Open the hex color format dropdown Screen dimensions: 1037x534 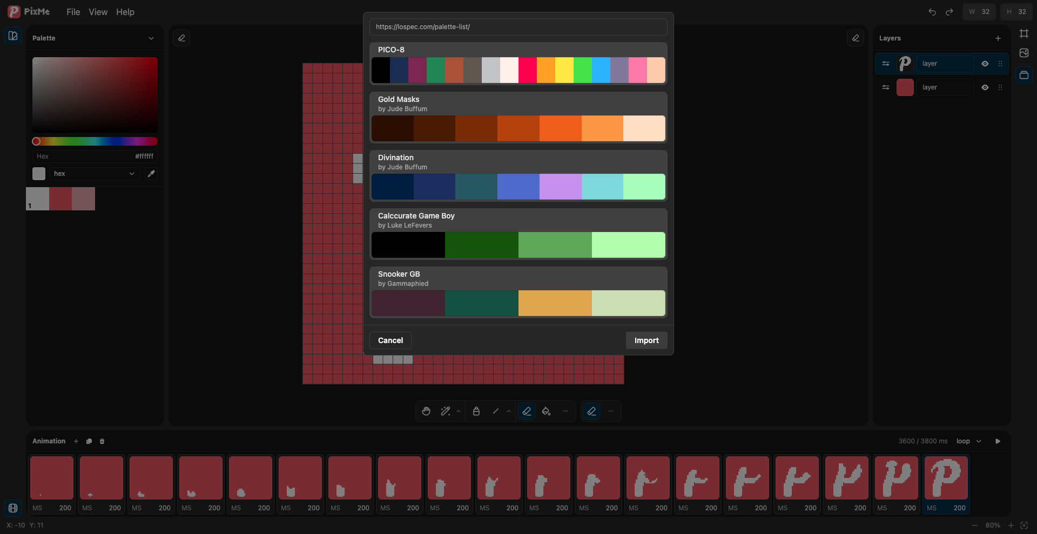[95, 174]
